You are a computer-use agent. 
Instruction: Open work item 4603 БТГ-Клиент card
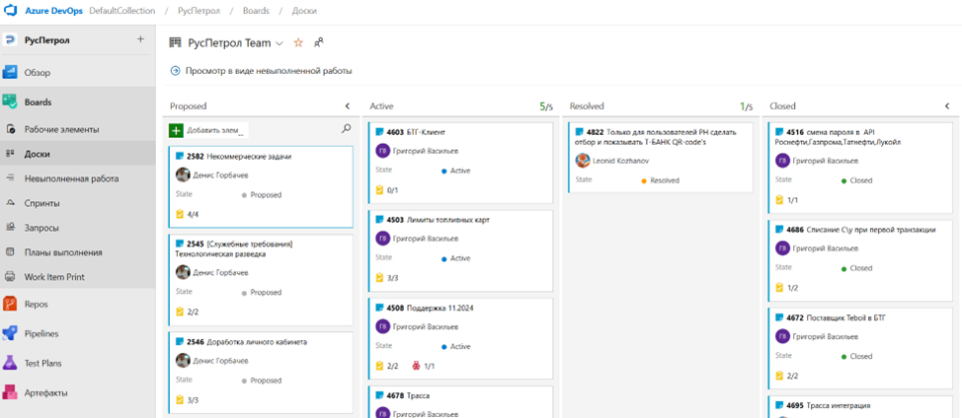(426, 131)
